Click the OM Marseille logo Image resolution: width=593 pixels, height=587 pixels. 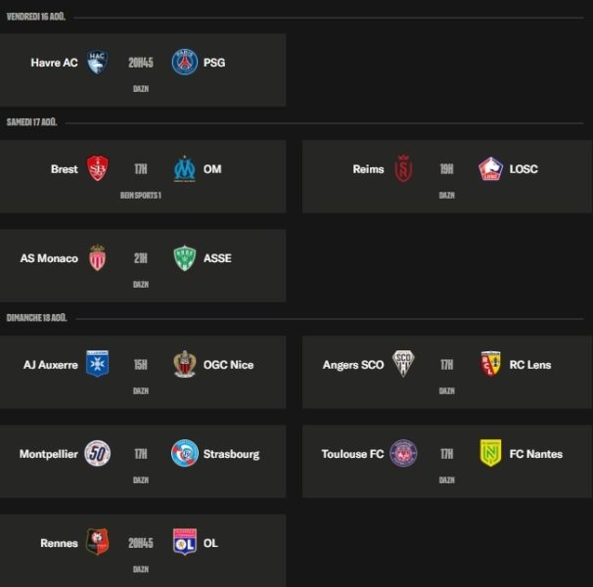185,168
